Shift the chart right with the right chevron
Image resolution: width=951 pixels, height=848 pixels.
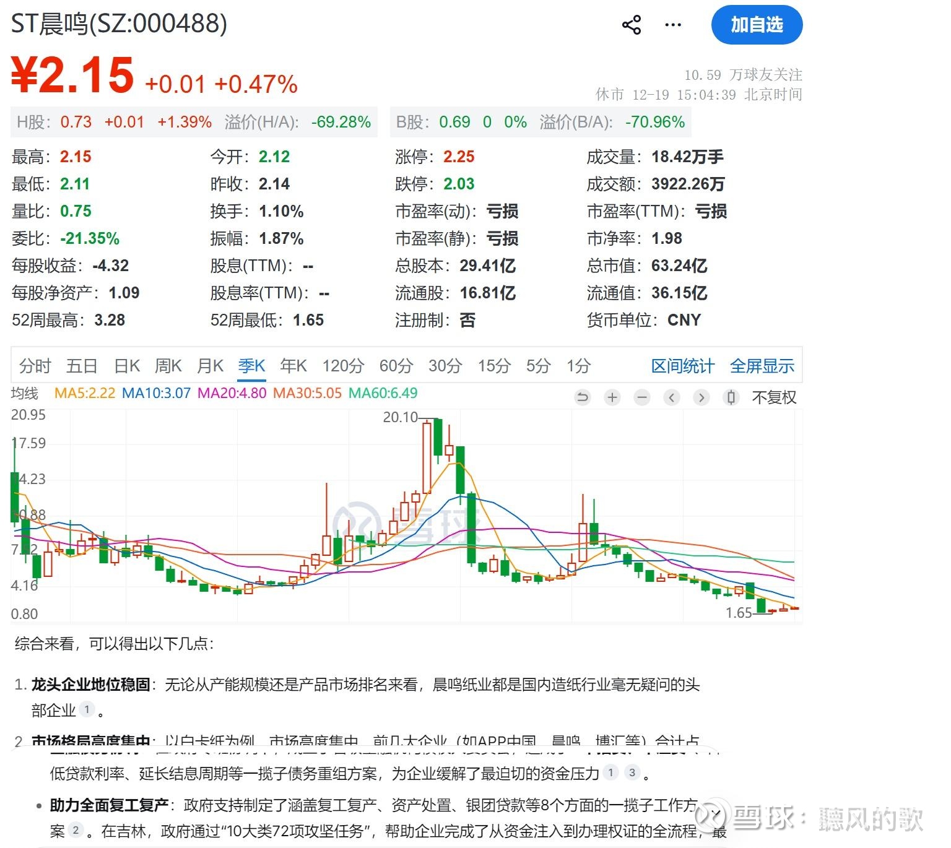(x=701, y=397)
